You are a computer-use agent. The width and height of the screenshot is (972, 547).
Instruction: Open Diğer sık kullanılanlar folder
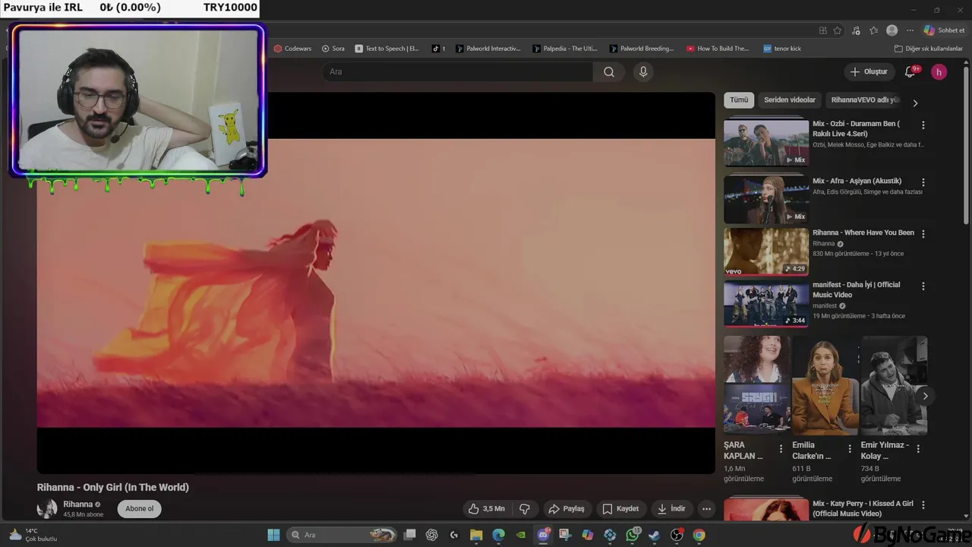[928, 49]
